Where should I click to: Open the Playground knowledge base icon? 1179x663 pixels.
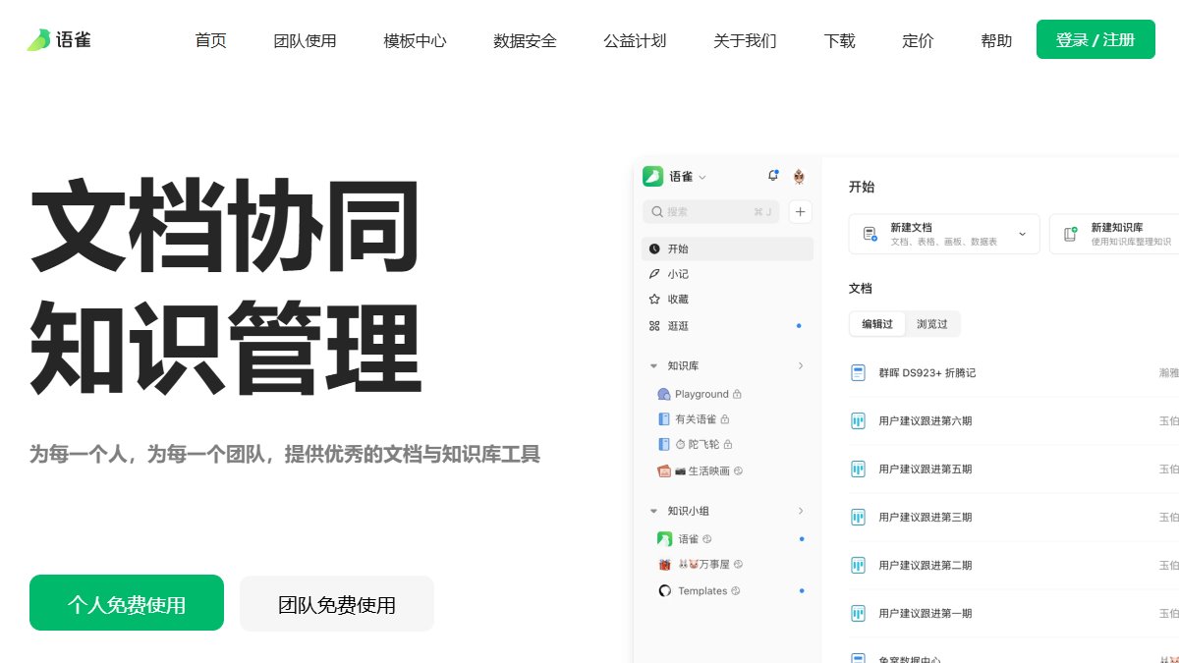pos(663,394)
